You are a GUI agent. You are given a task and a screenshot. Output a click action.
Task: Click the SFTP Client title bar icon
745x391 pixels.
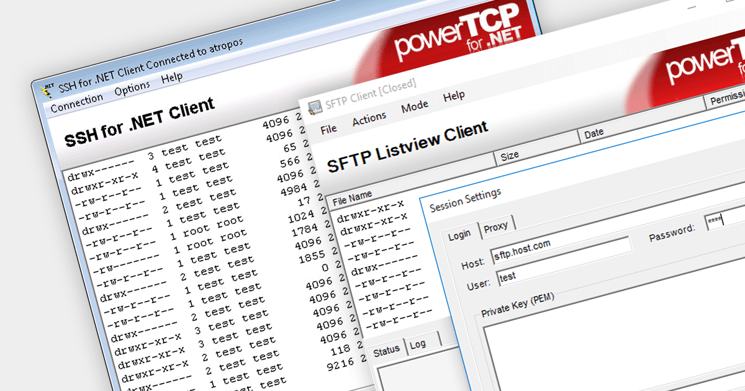[x=315, y=107]
